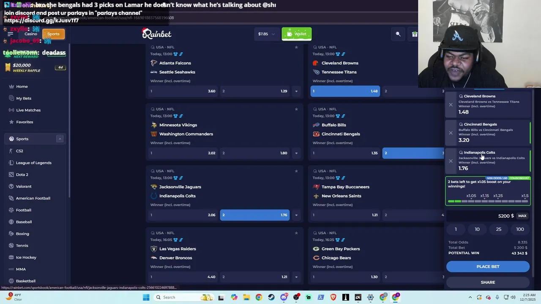Screen dimensions: 541x304
Task: Open Steam from the taskbar
Action: pos(271,297)
